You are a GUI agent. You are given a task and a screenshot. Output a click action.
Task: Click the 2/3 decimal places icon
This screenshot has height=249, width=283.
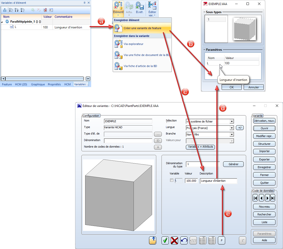(193, 240)
